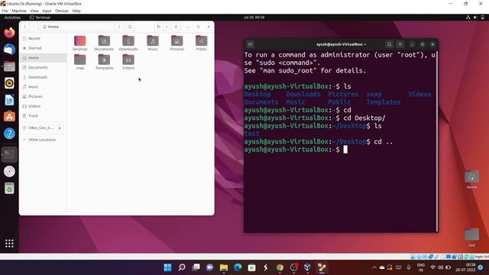The image size is (489, 275).
Task: Select Pictures in the Files sidebar
Action: pyautogui.click(x=43, y=96)
